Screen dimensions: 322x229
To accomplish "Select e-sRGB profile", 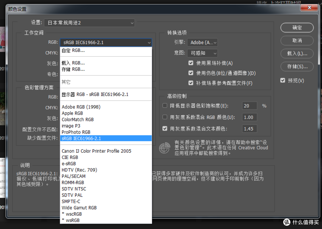I will point(106,164).
